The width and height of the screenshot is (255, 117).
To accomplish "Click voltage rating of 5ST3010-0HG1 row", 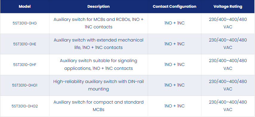I will [x=228, y=85].
